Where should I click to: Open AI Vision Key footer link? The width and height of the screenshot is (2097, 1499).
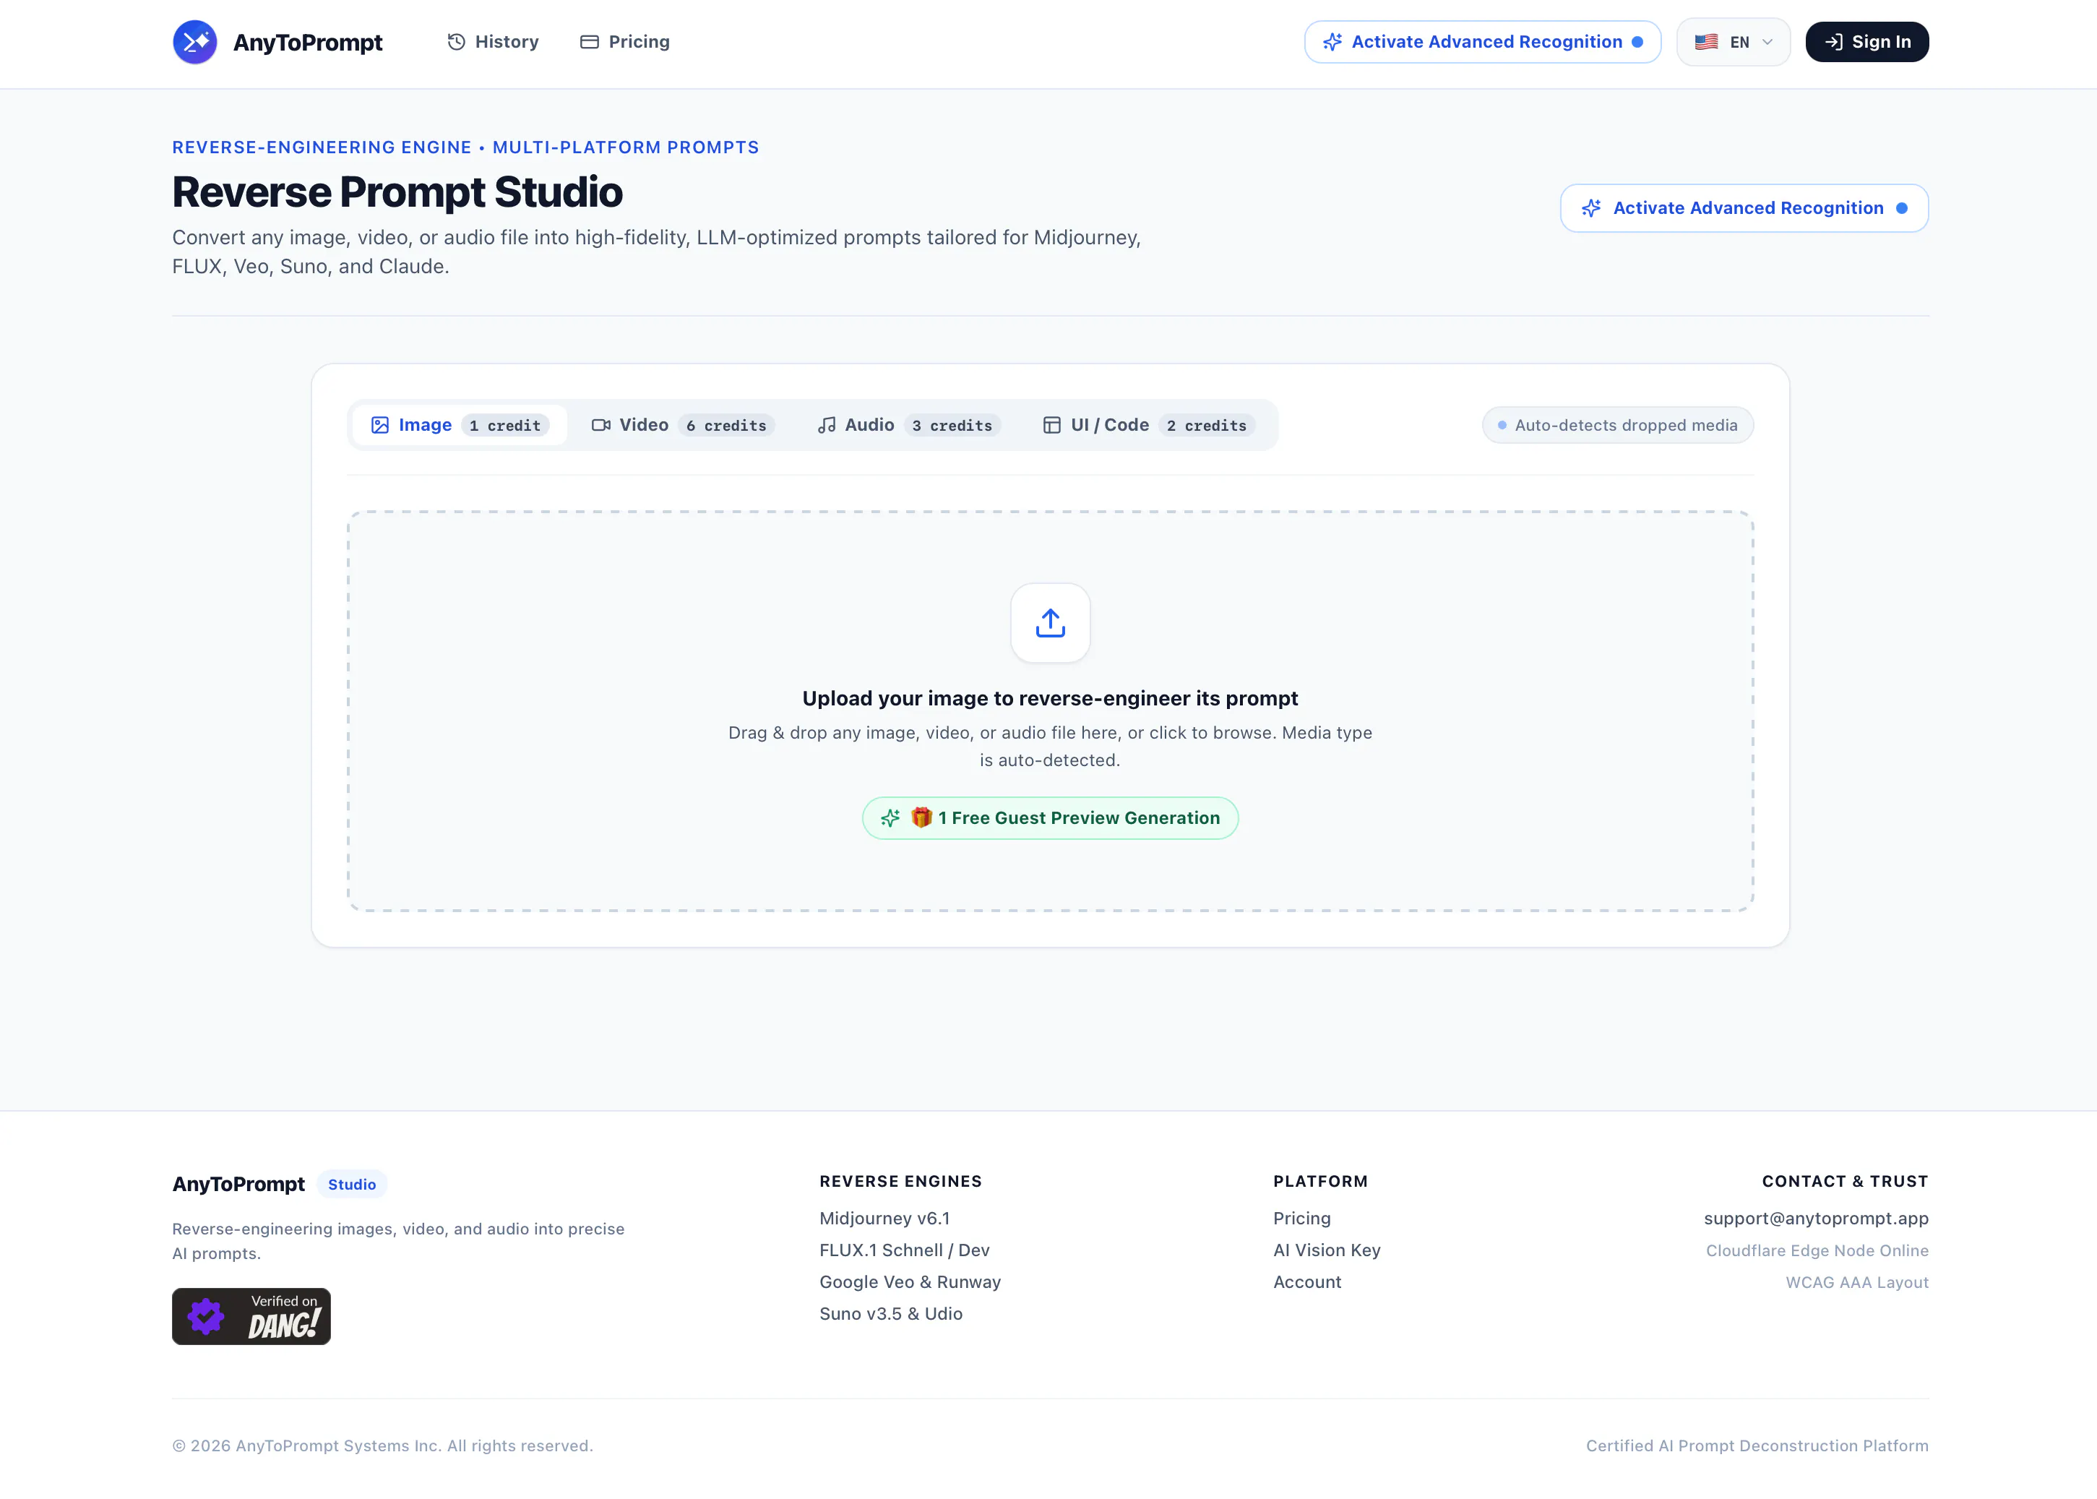pyautogui.click(x=1327, y=1250)
